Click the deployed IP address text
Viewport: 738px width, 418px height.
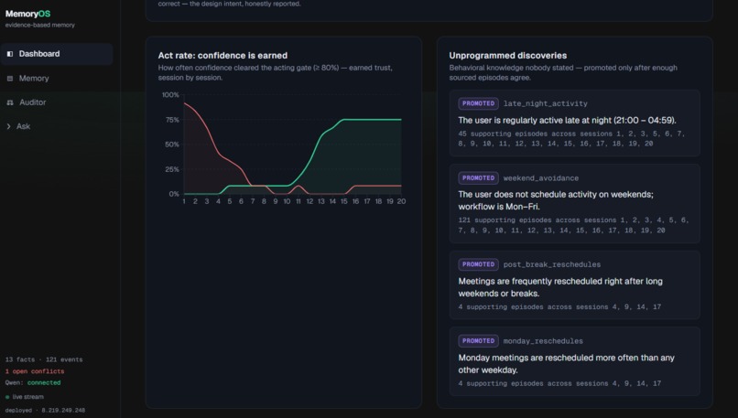click(45, 411)
